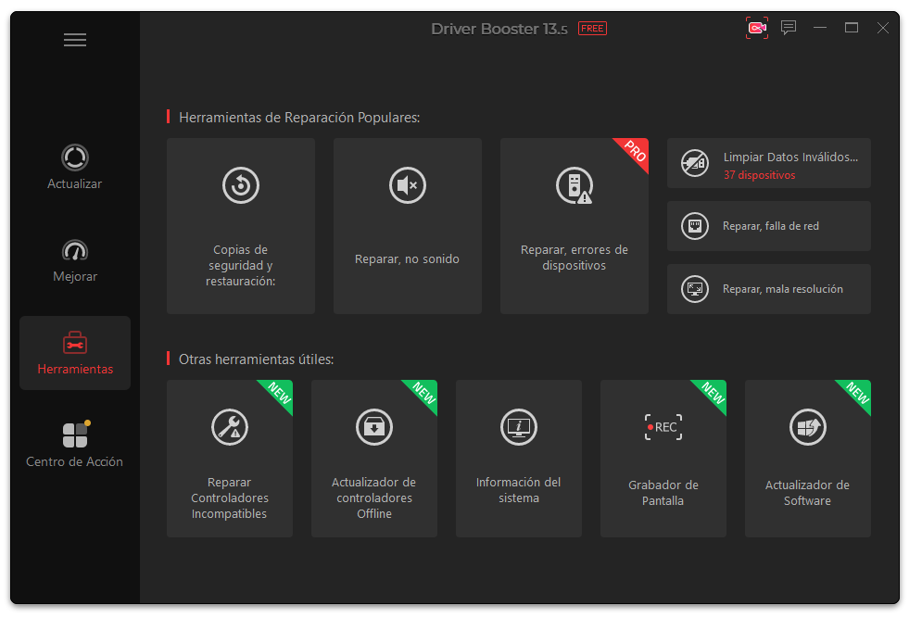922x630 pixels.
Task: Click the network failure repair icon
Action: point(694,226)
